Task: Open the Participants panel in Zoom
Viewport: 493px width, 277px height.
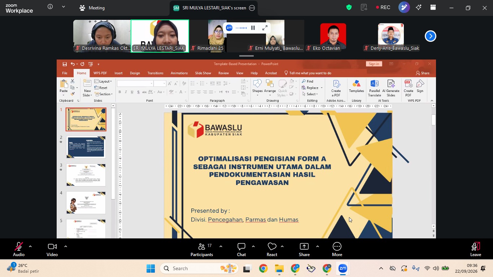Action: coord(202,249)
